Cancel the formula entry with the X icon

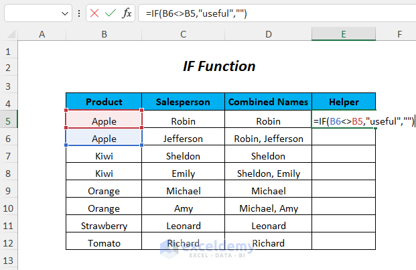click(96, 13)
